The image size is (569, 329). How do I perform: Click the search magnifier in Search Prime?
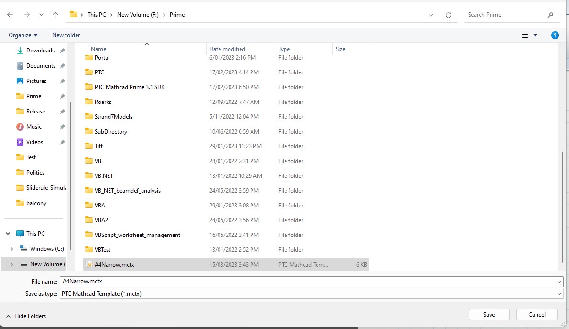point(551,14)
